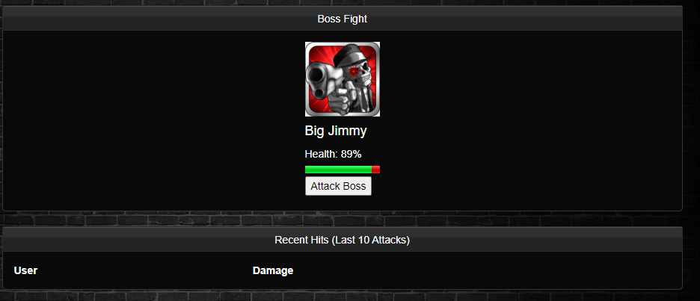Select the Big Jimmy boss name text

[x=336, y=131]
